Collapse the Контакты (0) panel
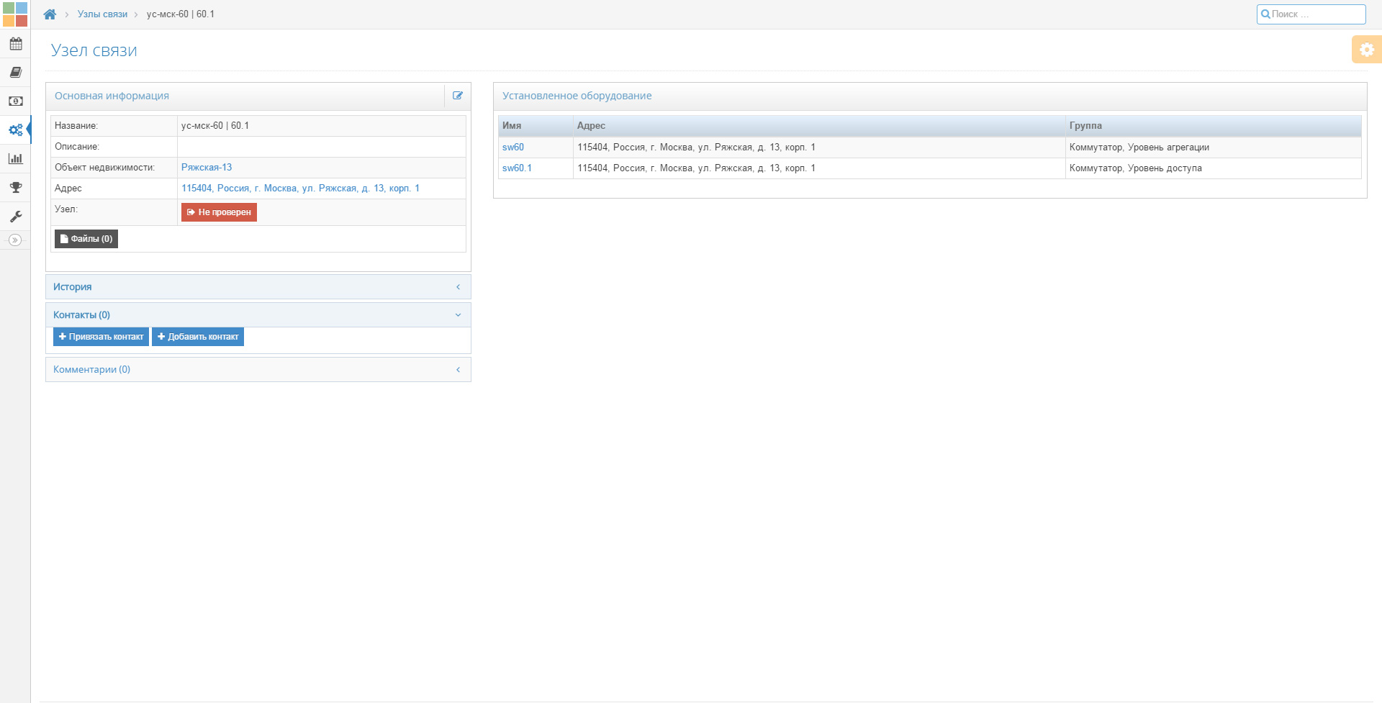1382x703 pixels. pyautogui.click(x=258, y=315)
